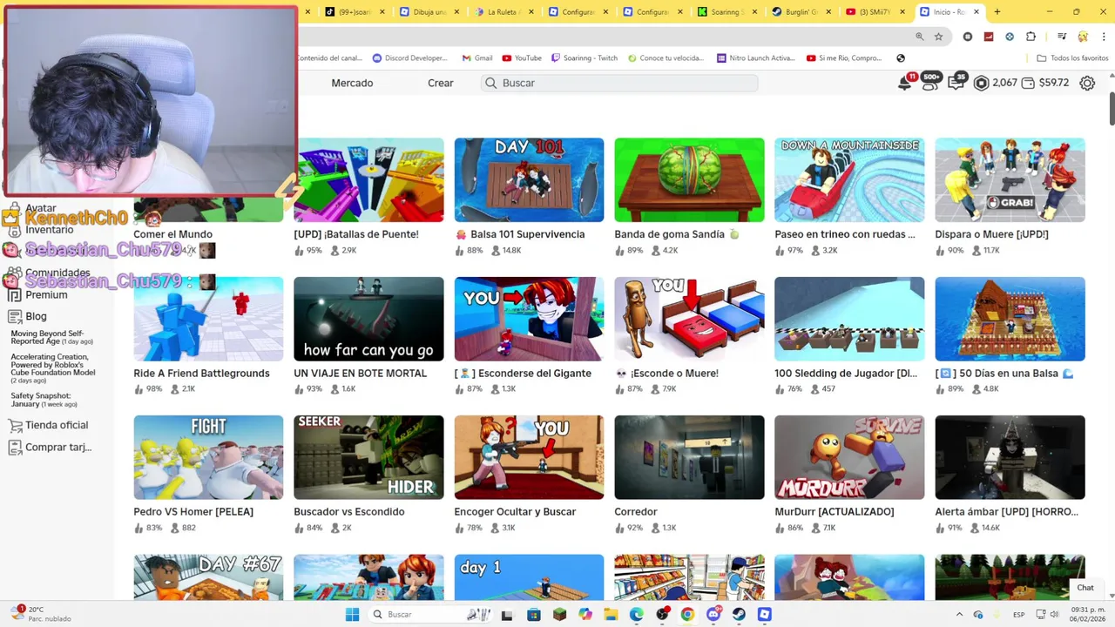Open Banda de goma Sandía game thumbnail
The width and height of the screenshot is (1115, 627).
tap(689, 180)
